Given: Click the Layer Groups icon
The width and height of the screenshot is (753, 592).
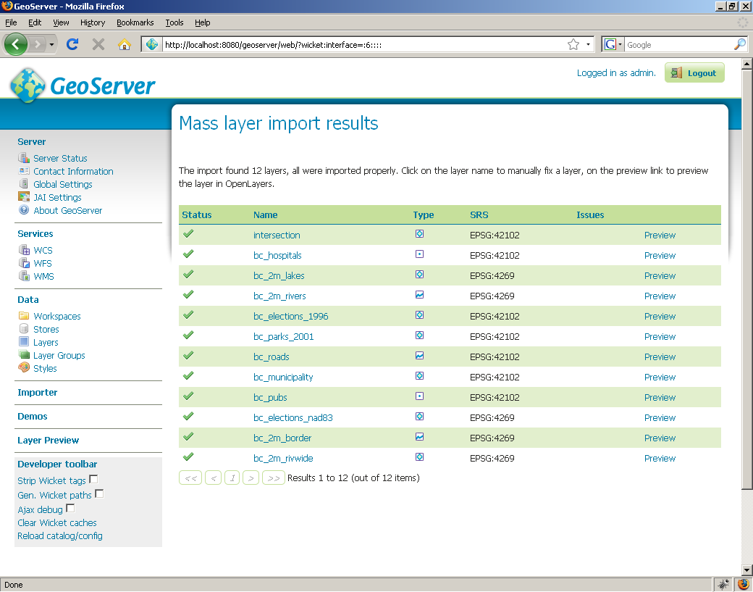Looking at the screenshot, I should [x=24, y=355].
